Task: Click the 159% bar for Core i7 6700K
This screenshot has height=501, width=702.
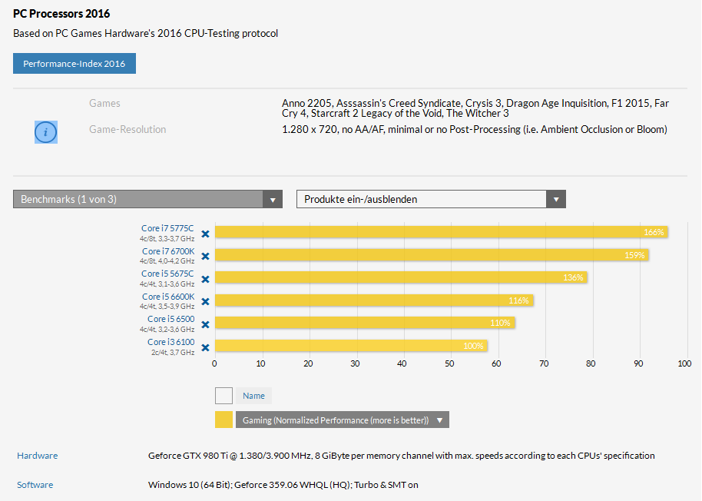Action: pos(432,255)
